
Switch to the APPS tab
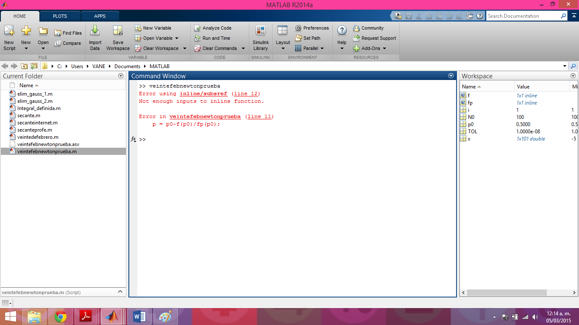point(100,16)
